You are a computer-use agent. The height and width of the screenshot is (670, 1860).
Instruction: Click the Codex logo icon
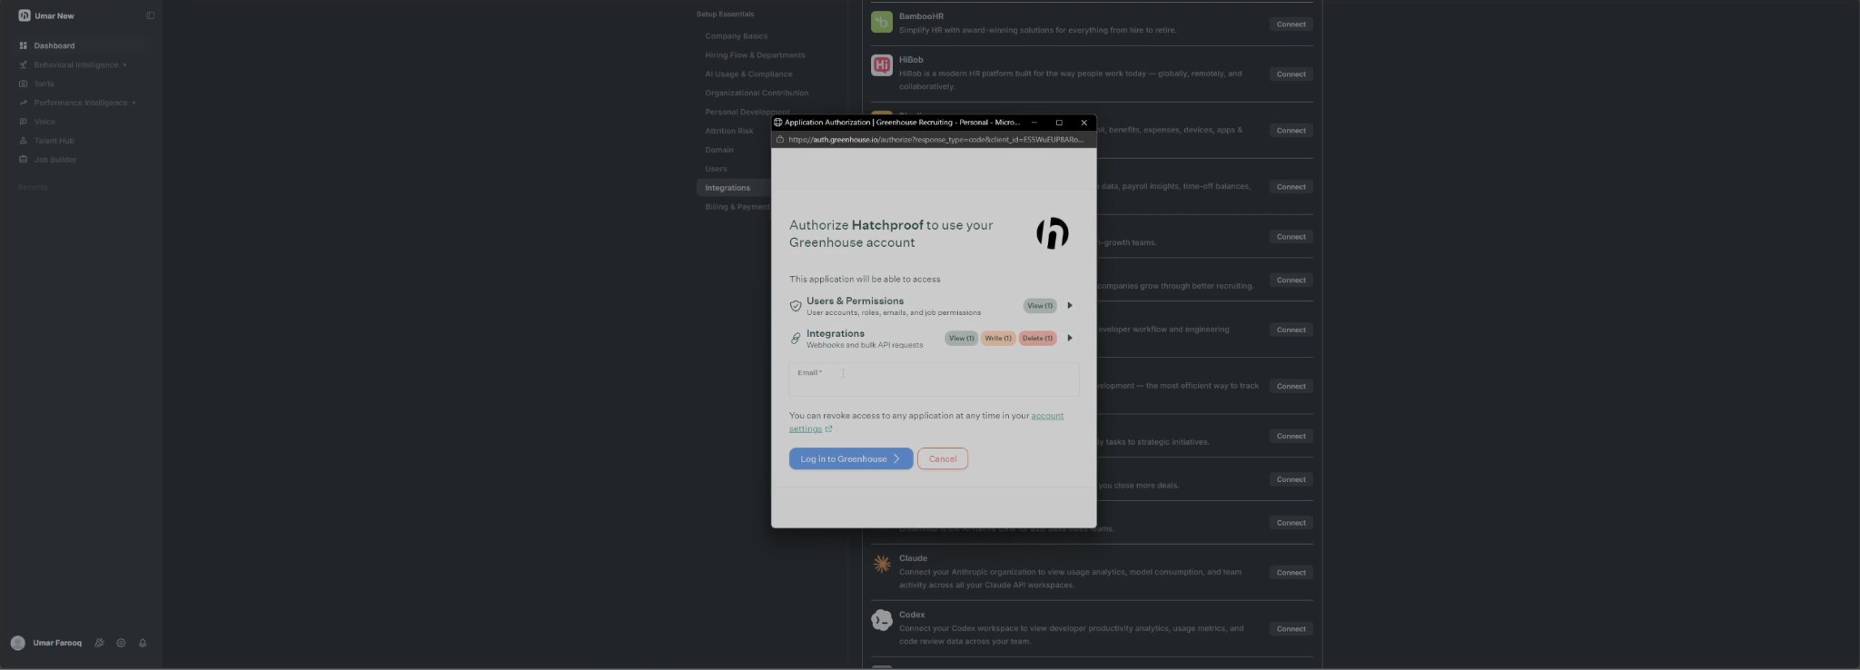click(x=882, y=620)
